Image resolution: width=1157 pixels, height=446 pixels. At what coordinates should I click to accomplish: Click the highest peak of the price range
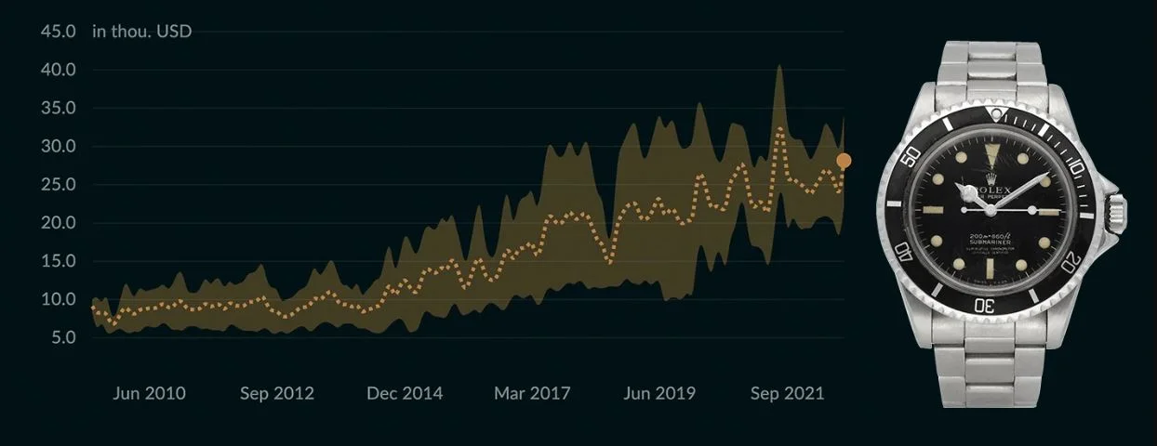[779, 67]
